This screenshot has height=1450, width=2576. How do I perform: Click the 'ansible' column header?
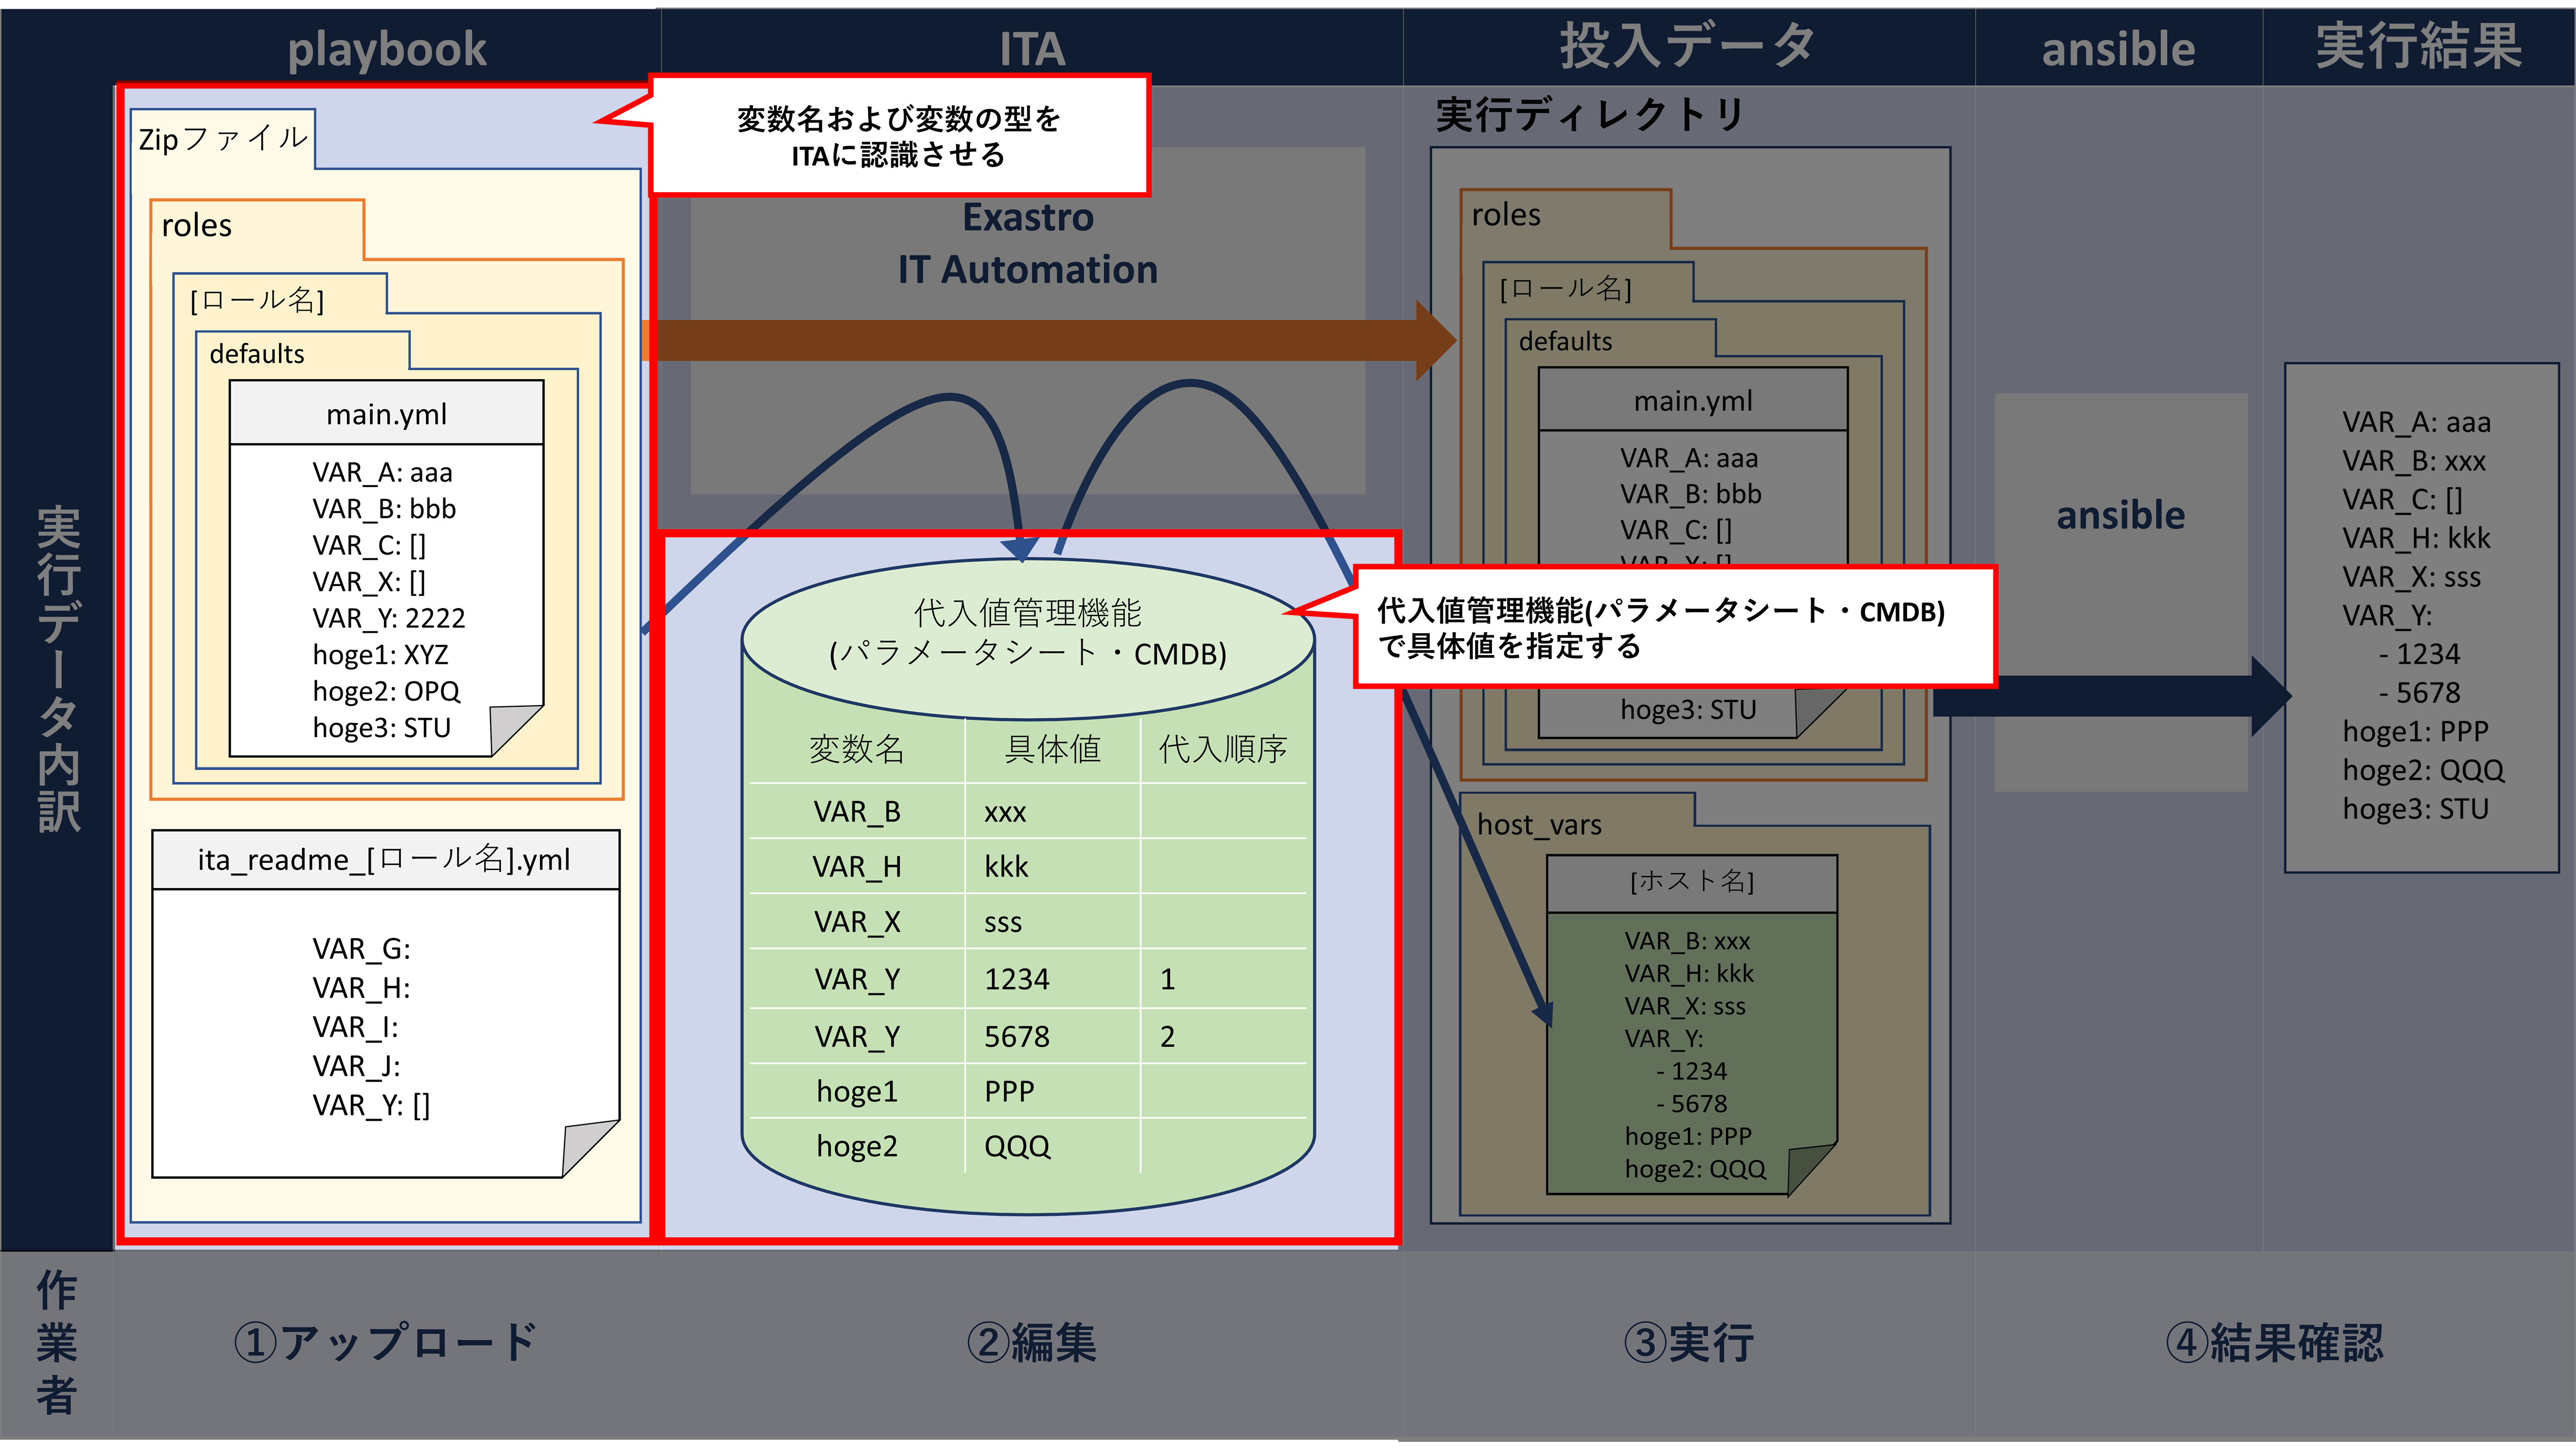pyautogui.click(x=2118, y=48)
